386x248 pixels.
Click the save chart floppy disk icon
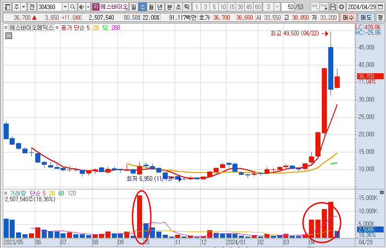(x=332, y=7)
